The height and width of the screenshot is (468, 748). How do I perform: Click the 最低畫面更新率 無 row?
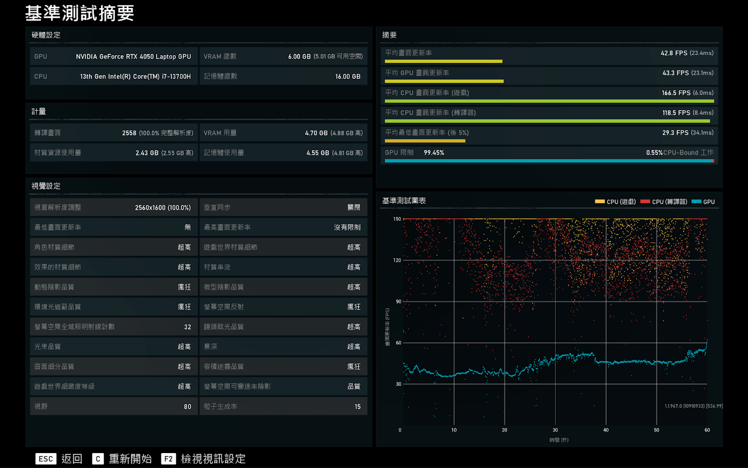coord(114,227)
